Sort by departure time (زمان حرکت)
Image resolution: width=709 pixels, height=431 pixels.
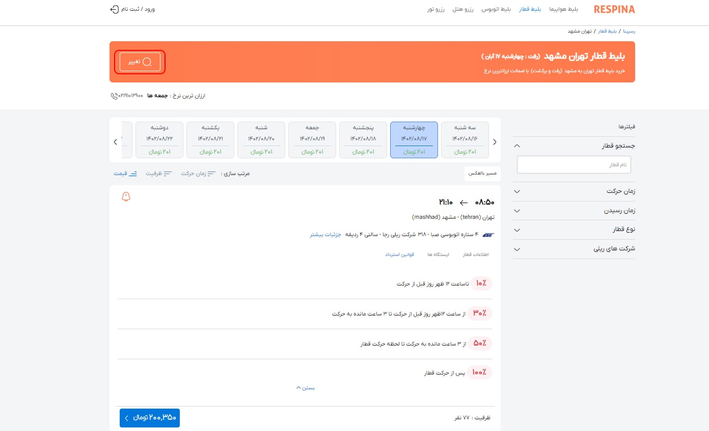click(198, 174)
